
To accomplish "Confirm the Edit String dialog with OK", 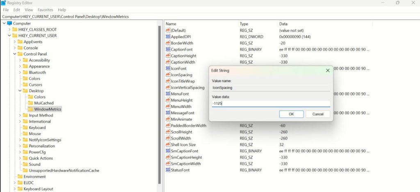I will coord(291,114).
